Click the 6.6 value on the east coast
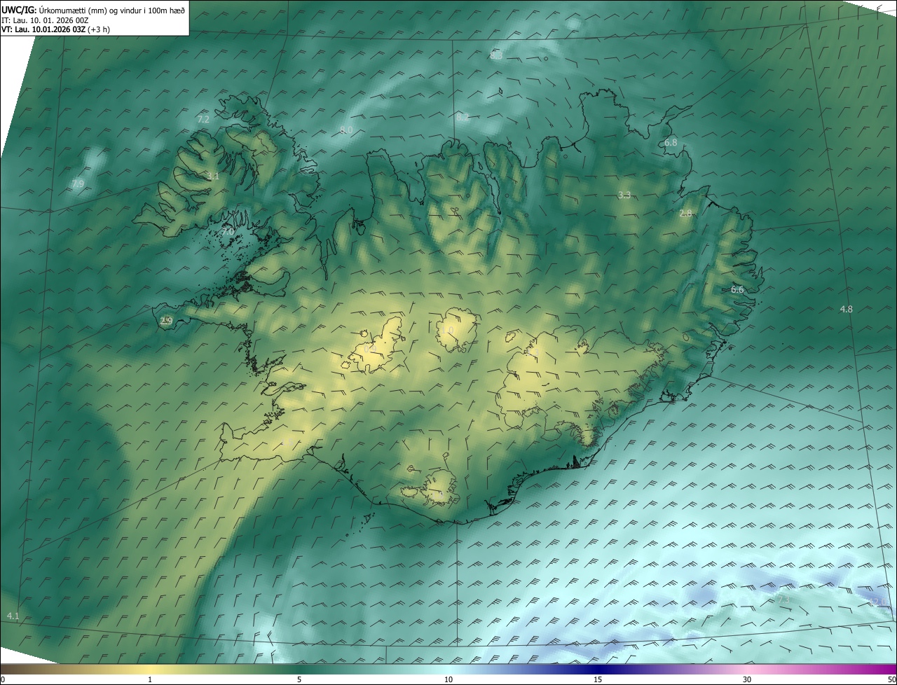The image size is (897, 685). pos(737,289)
